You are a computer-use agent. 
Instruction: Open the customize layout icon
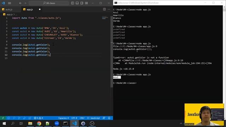[86, 3]
